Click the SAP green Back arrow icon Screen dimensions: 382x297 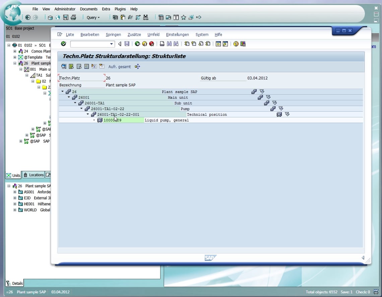pos(137,44)
